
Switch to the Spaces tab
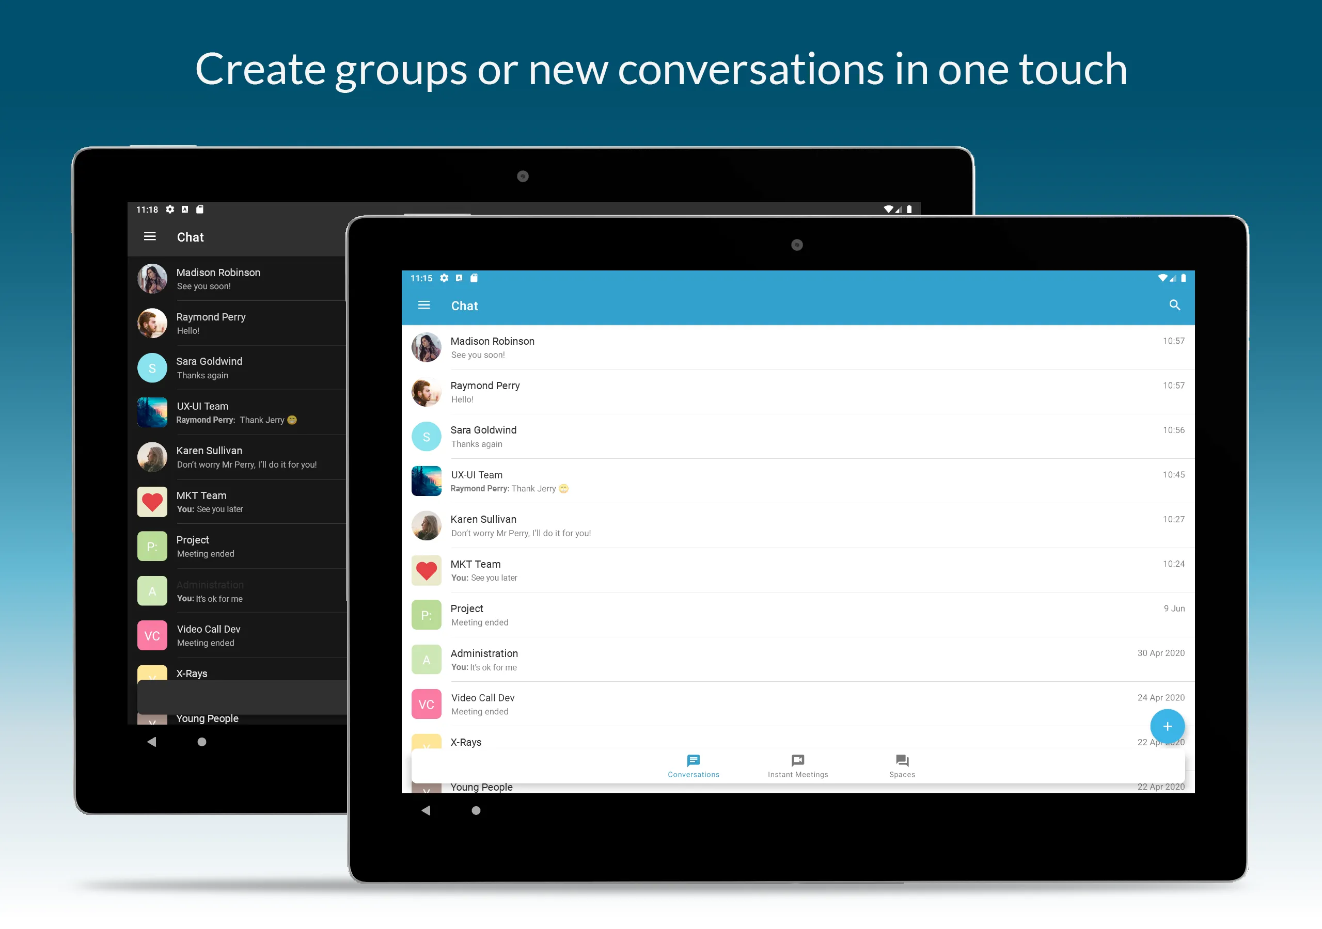point(903,765)
